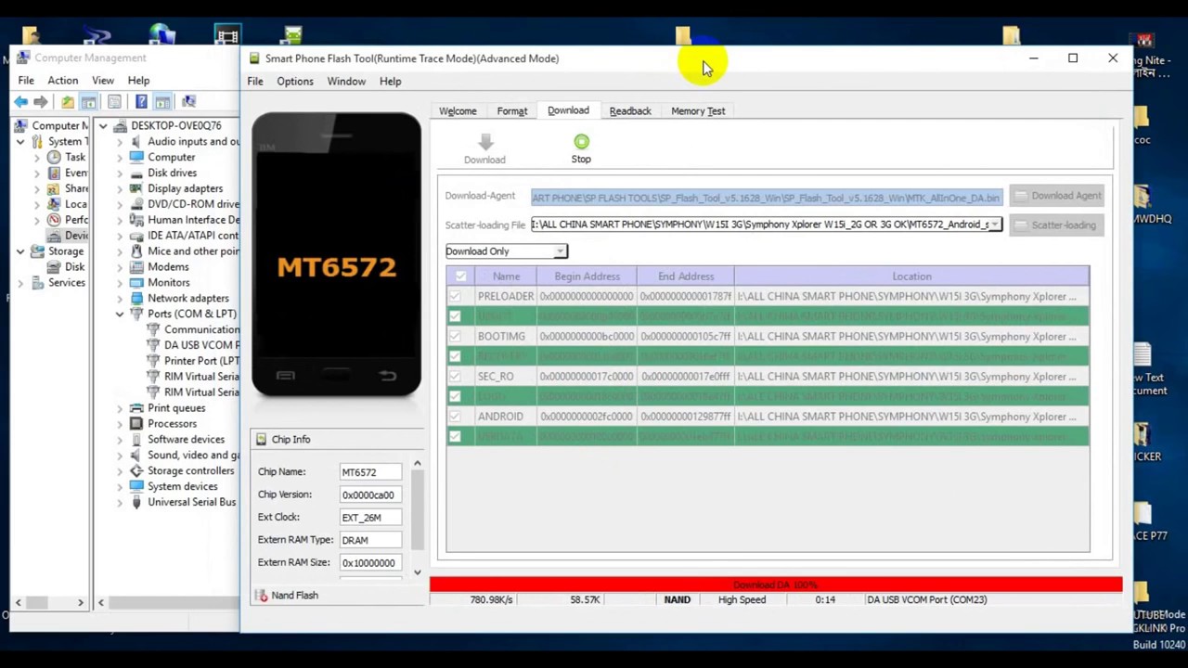
Task: Click the Task Scheduler clock icon
Action: 54,157
